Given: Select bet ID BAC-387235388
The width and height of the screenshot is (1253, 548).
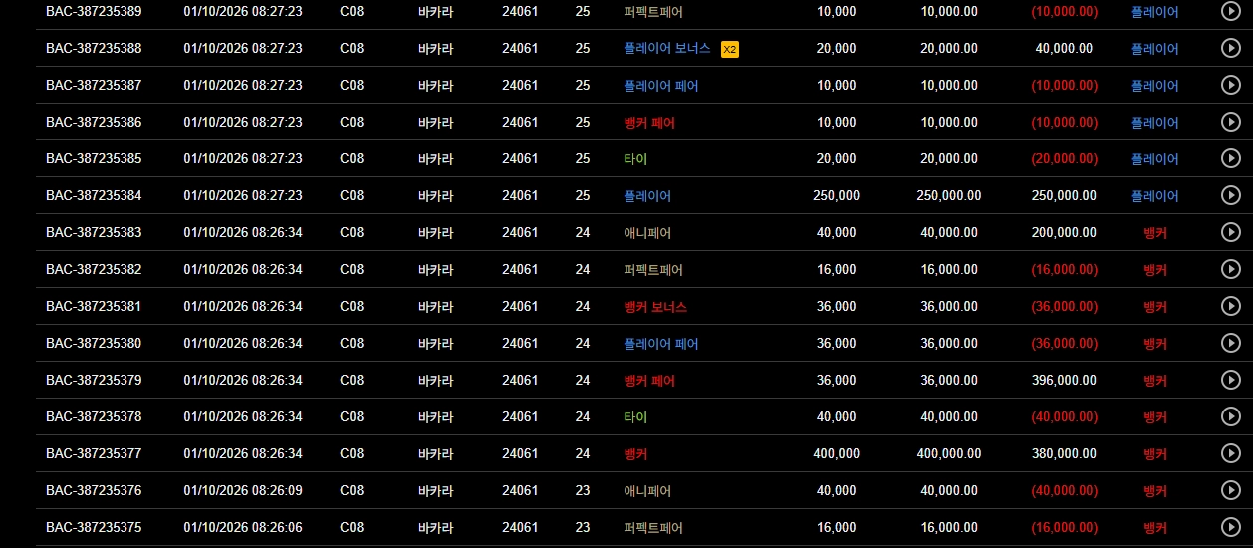Looking at the screenshot, I should point(94,49).
